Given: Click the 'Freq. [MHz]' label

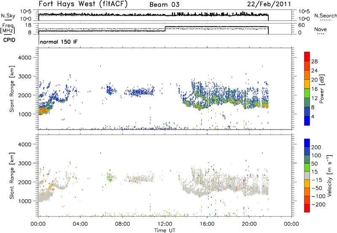Looking at the screenshot, I should coord(8,28).
